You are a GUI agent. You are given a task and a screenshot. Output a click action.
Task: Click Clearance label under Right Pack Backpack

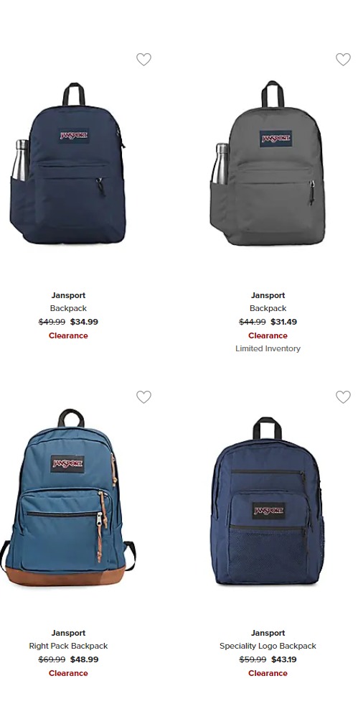click(x=68, y=673)
